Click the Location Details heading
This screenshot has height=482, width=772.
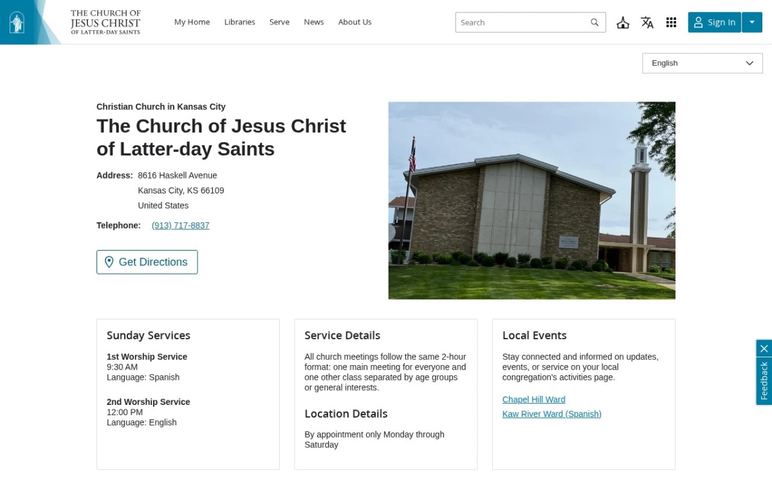(x=346, y=414)
